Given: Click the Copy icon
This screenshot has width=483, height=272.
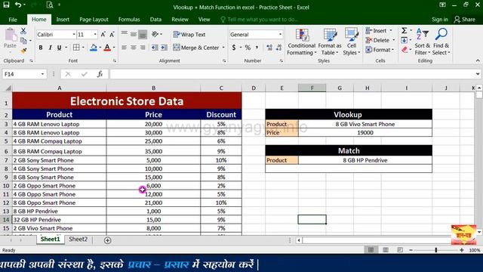Looking at the screenshot, I should click(23, 40).
